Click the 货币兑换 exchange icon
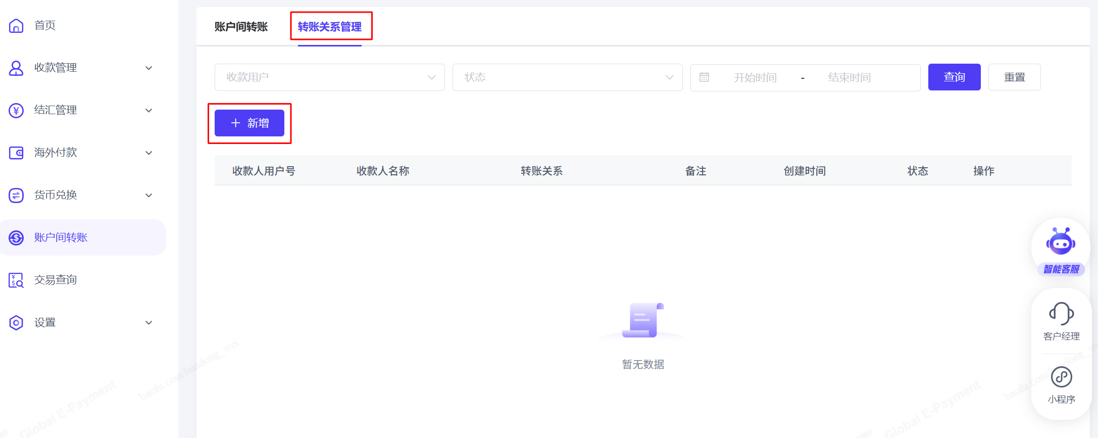The height and width of the screenshot is (438, 1098). point(16,195)
